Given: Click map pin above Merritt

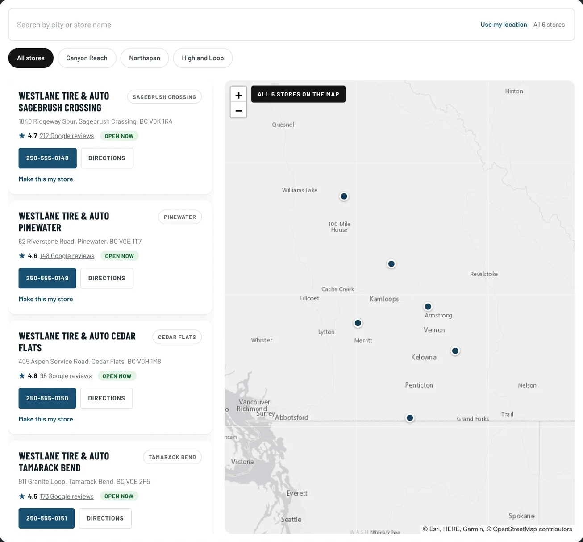Looking at the screenshot, I should pyautogui.click(x=358, y=323).
